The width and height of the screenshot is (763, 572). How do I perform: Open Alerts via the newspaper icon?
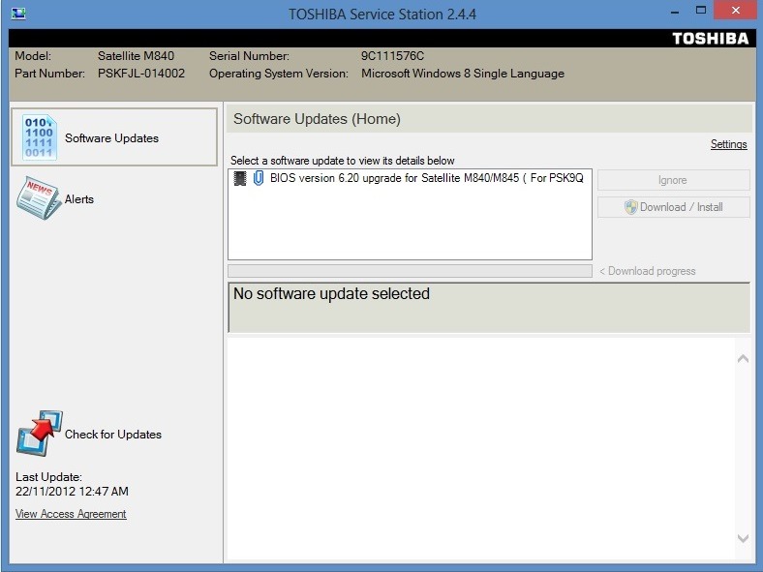(x=38, y=199)
